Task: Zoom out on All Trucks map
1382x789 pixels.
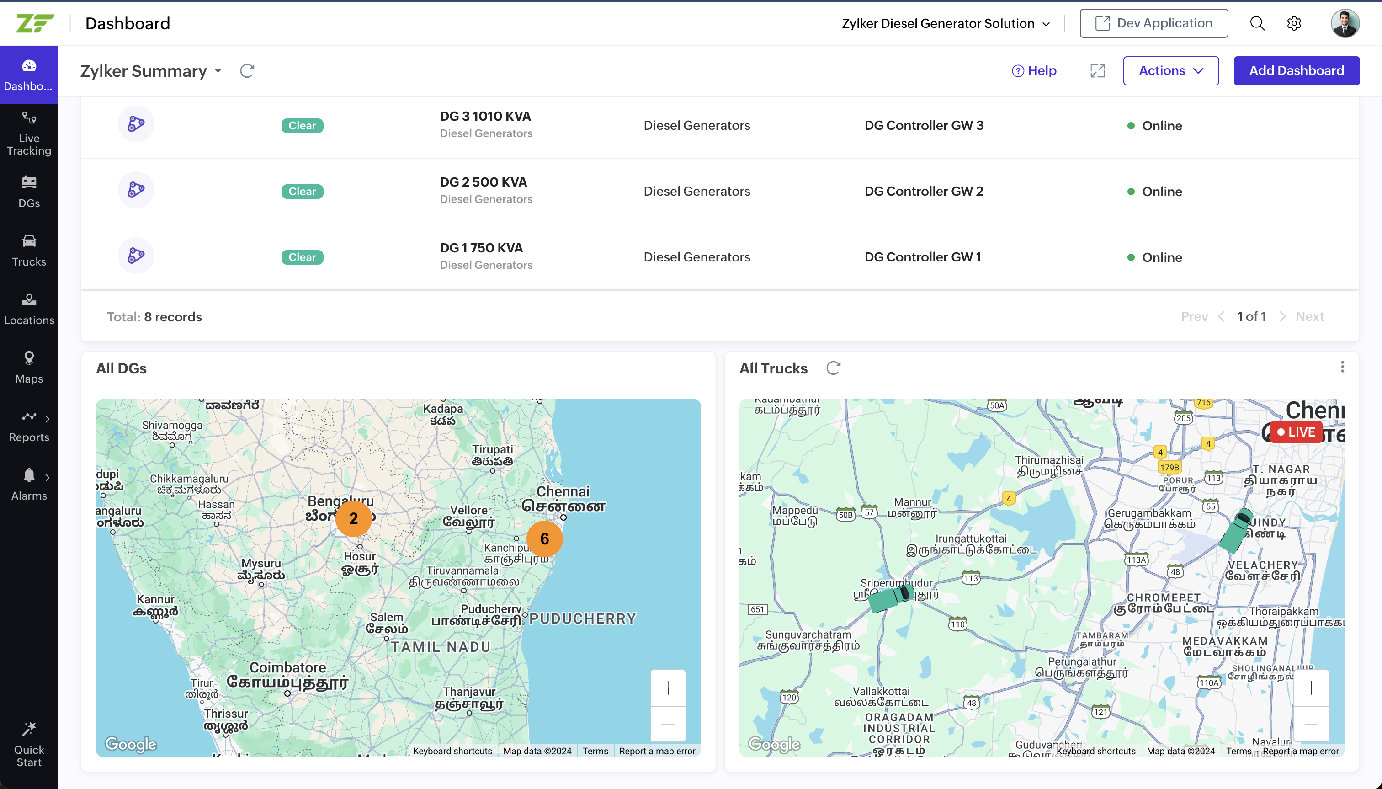Action: [x=1312, y=725]
